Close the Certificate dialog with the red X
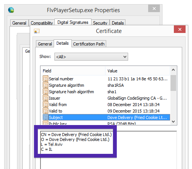 (x=180, y=29)
